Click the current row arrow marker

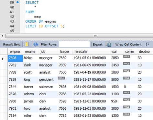[x=3, y=59]
